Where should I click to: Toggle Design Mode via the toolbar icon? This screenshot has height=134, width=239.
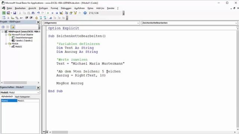[x=61, y=13]
